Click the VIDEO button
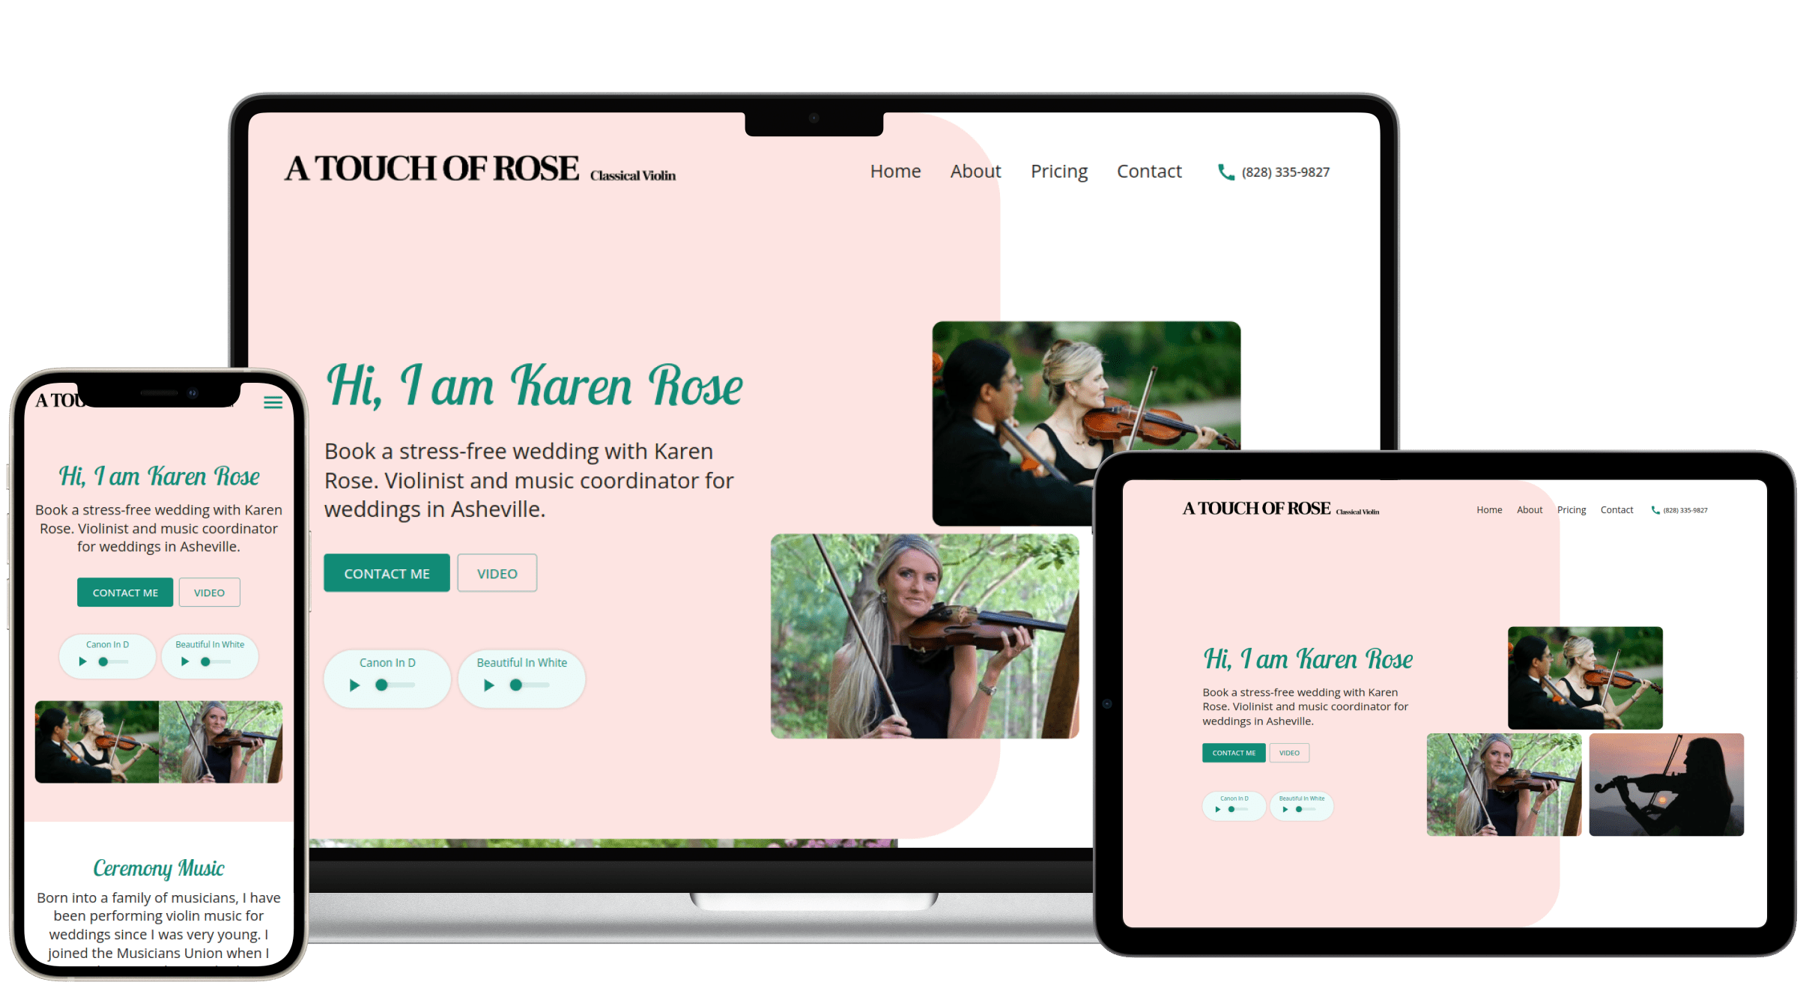The width and height of the screenshot is (1806, 988). click(496, 572)
